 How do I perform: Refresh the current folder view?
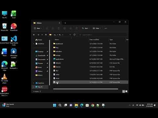click(x=74, y=35)
